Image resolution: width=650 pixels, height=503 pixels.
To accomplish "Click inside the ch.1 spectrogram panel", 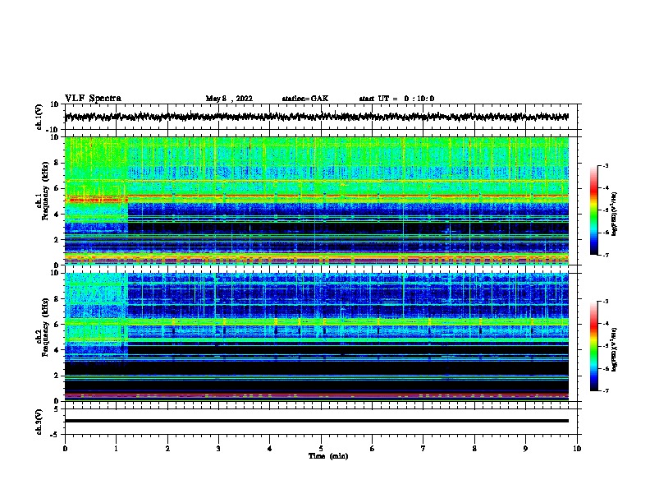I will (317, 201).
